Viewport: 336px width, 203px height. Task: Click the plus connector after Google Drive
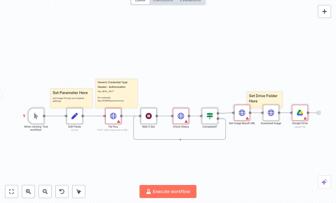click(319, 113)
